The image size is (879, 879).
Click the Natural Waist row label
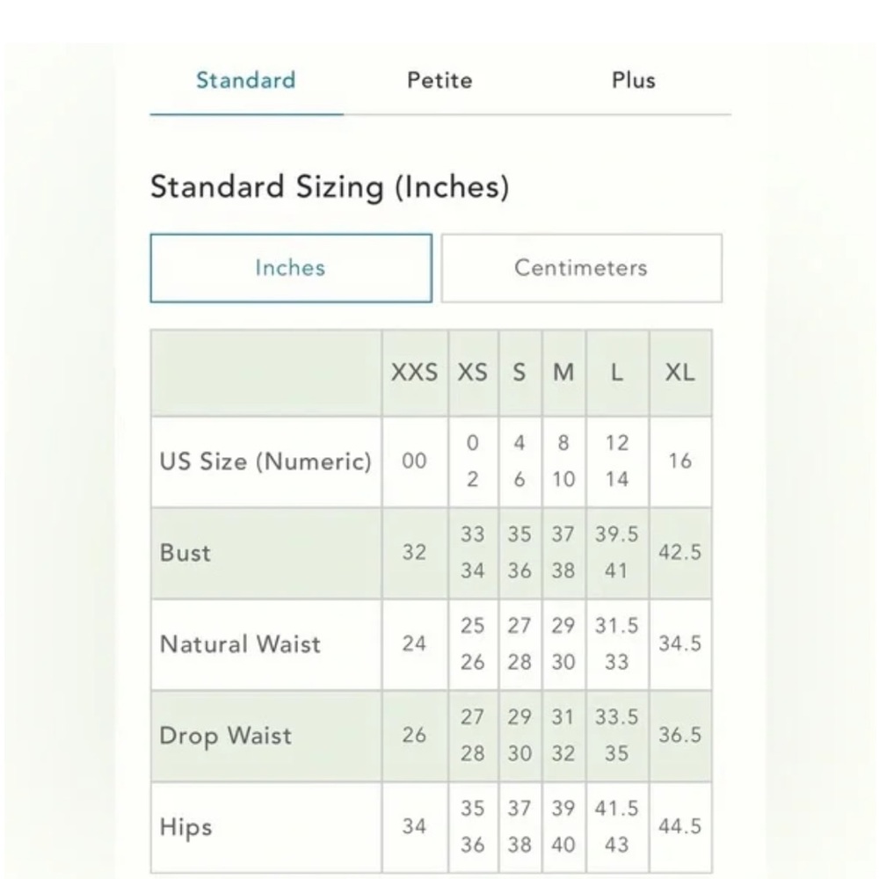point(241,644)
